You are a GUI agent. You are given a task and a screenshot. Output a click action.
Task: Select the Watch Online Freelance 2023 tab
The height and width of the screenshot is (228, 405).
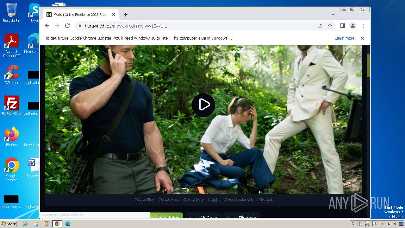coord(81,15)
